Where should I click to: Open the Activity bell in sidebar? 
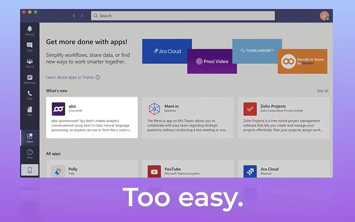tap(30, 31)
